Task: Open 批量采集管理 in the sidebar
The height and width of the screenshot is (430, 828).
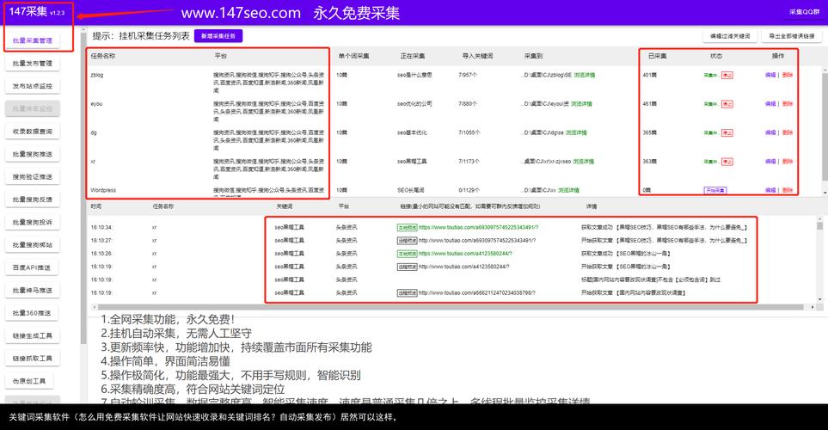Action: (x=32, y=40)
